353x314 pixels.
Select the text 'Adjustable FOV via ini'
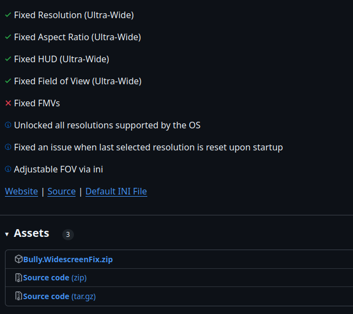pos(58,170)
